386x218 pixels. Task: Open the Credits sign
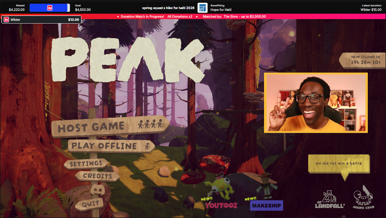(97, 176)
